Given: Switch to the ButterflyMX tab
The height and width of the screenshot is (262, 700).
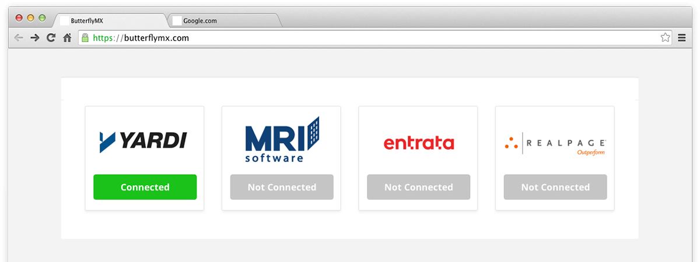Looking at the screenshot, I should (112, 20).
